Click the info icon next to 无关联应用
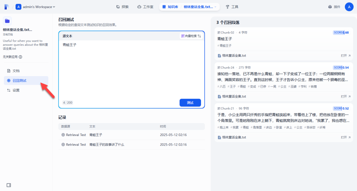This screenshot has height=191, width=357. (x=20, y=57)
